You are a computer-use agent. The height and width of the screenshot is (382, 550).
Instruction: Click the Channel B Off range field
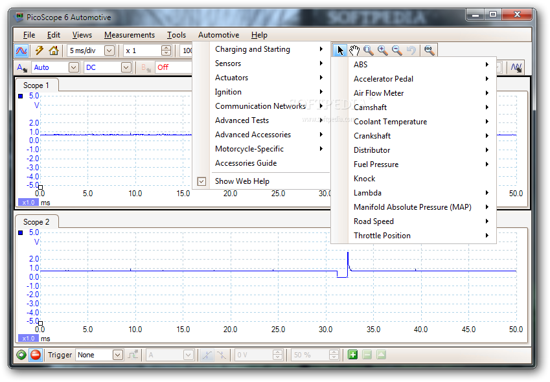point(173,67)
